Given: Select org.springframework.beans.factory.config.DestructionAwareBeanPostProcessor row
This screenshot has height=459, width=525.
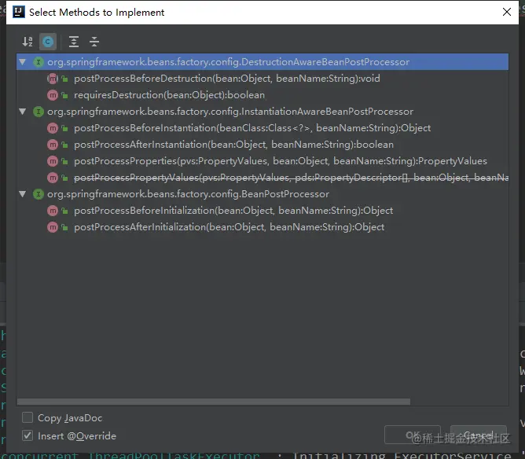Looking at the screenshot, I should coord(262,62).
